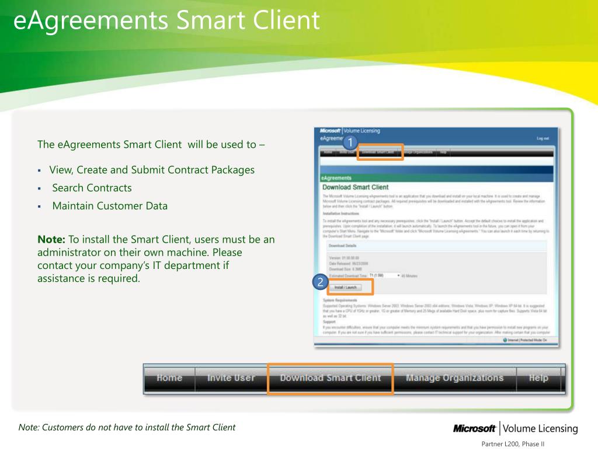
Task: Click the "Support" subheading in the embedded page
Action: (x=329, y=322)
